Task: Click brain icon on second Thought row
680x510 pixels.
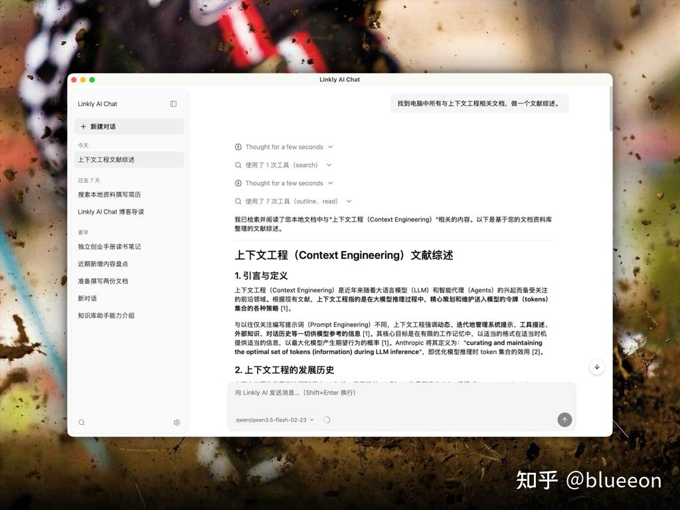Action: pyautogui.click(x=238, y=183)
